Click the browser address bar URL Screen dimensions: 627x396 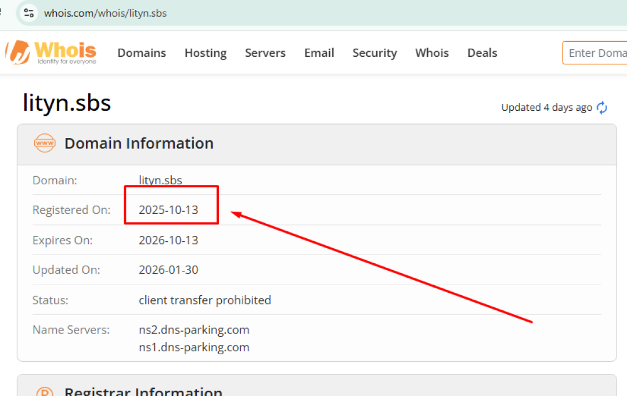point(105,13)
